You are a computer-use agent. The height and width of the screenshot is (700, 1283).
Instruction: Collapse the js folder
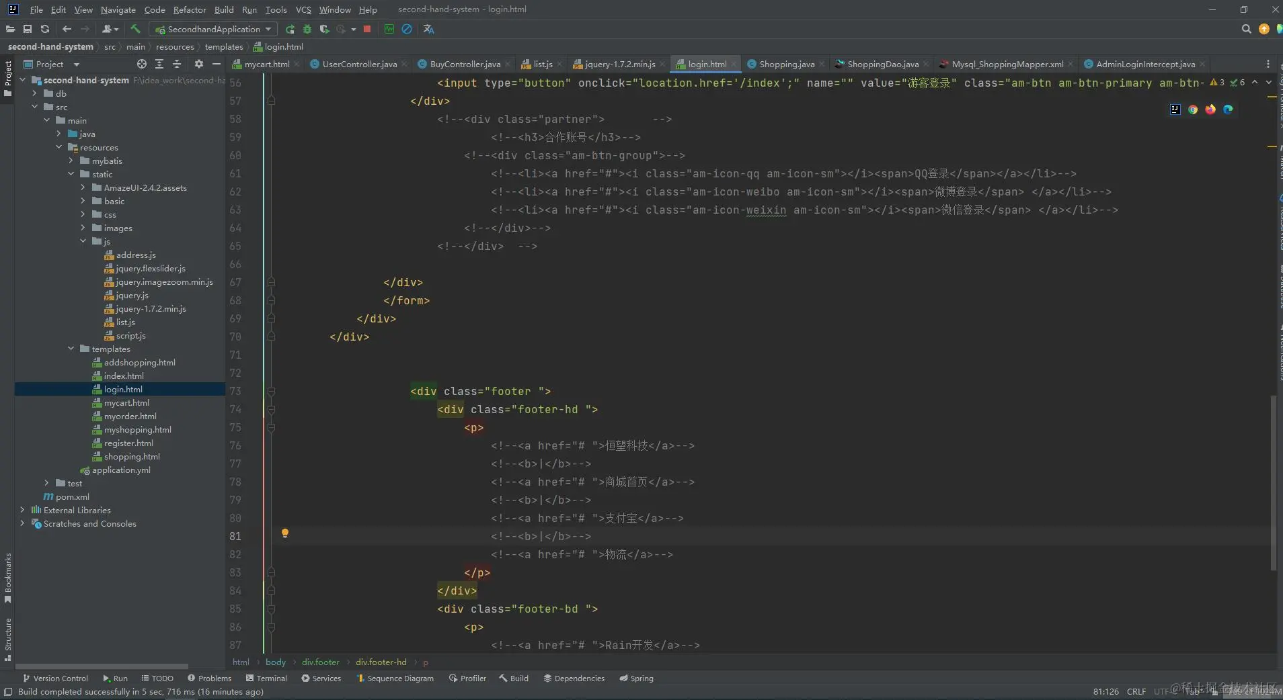(83, 241)
